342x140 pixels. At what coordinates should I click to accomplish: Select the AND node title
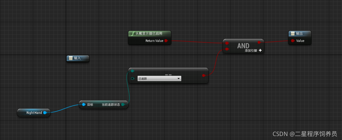pyautogui.click(x=243, y=46)
